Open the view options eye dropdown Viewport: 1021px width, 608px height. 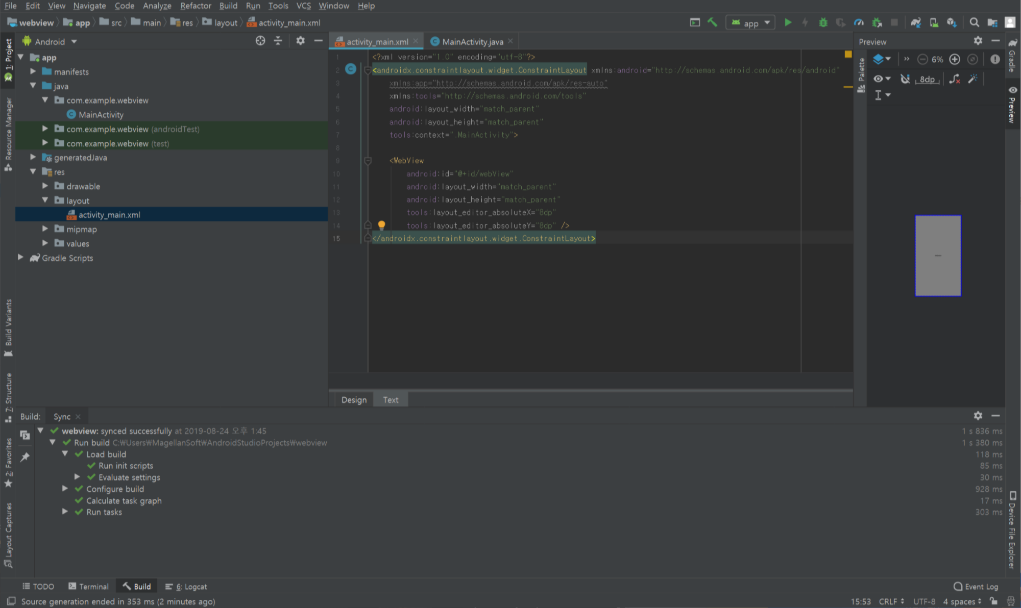pos(882,79)
